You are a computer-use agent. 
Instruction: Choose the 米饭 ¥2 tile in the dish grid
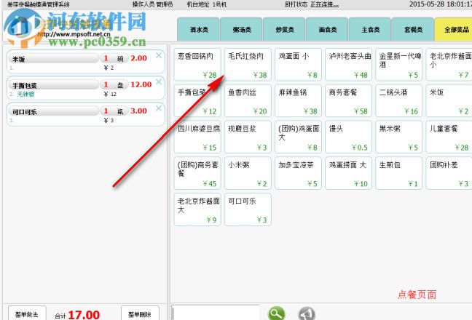449,101
